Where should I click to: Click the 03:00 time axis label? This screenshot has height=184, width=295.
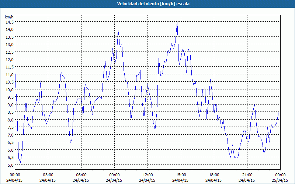[48, 175]
